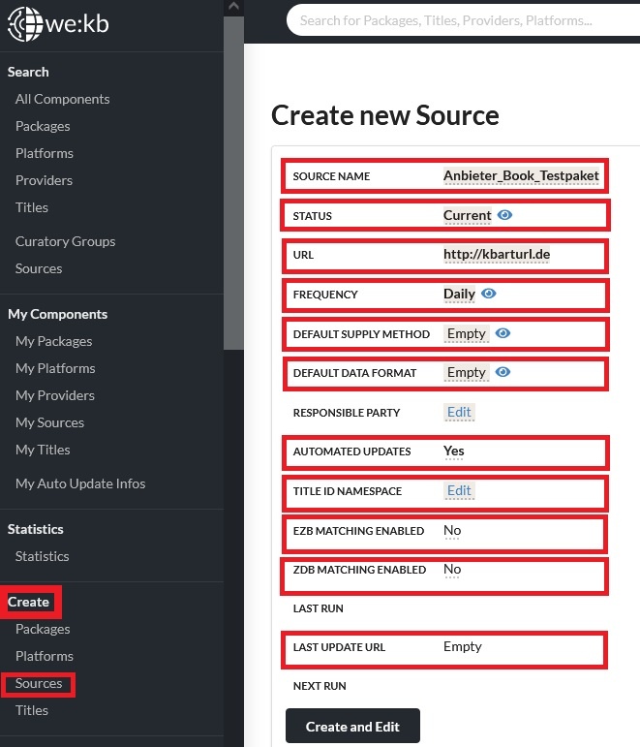
Task: Click eye icon in Default Supply Method row
Action: coord(503,333)
